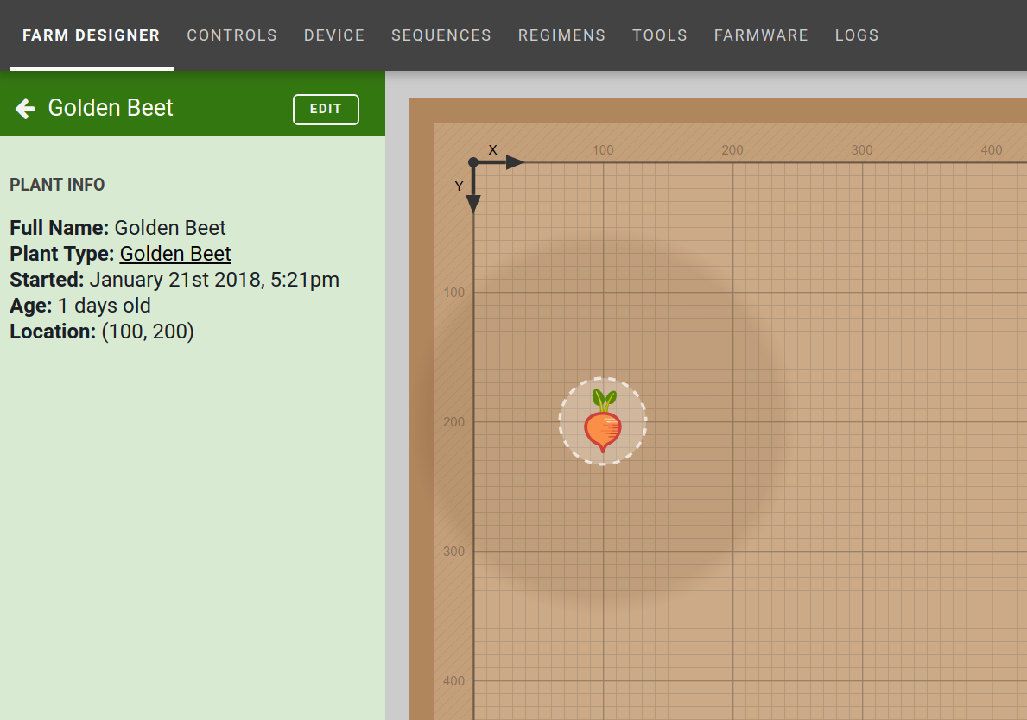Select the Tools tab
Viewport: 1027px width, 720px height.
point(660,35)
